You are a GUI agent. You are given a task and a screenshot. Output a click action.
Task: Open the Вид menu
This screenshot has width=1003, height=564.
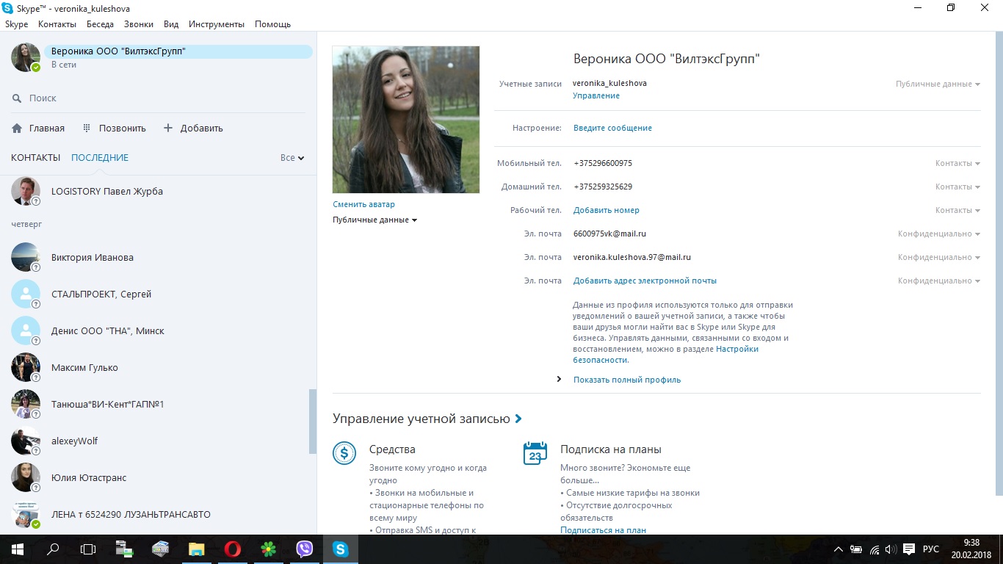pos(171,23)
